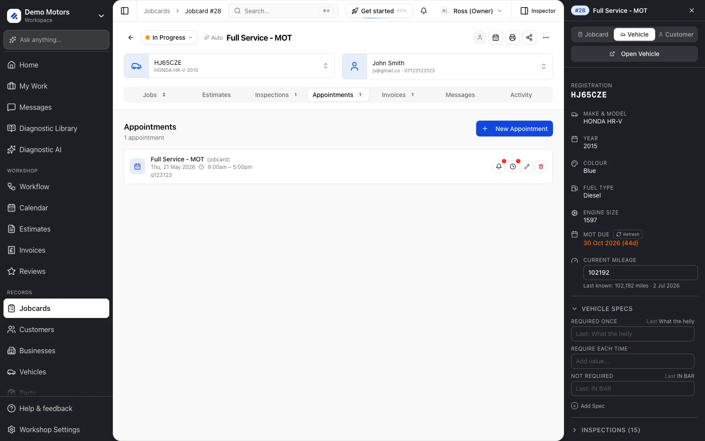Click Add Spec link
Viewport: 705px width, 441px height.
pyautogui.click(x=588, y=406)
